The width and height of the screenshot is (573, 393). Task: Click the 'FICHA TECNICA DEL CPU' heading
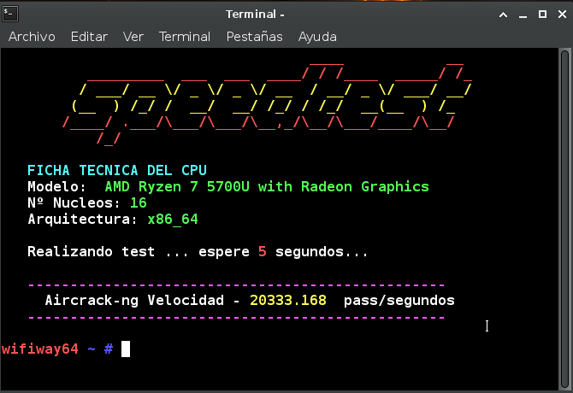pos(117,170)
